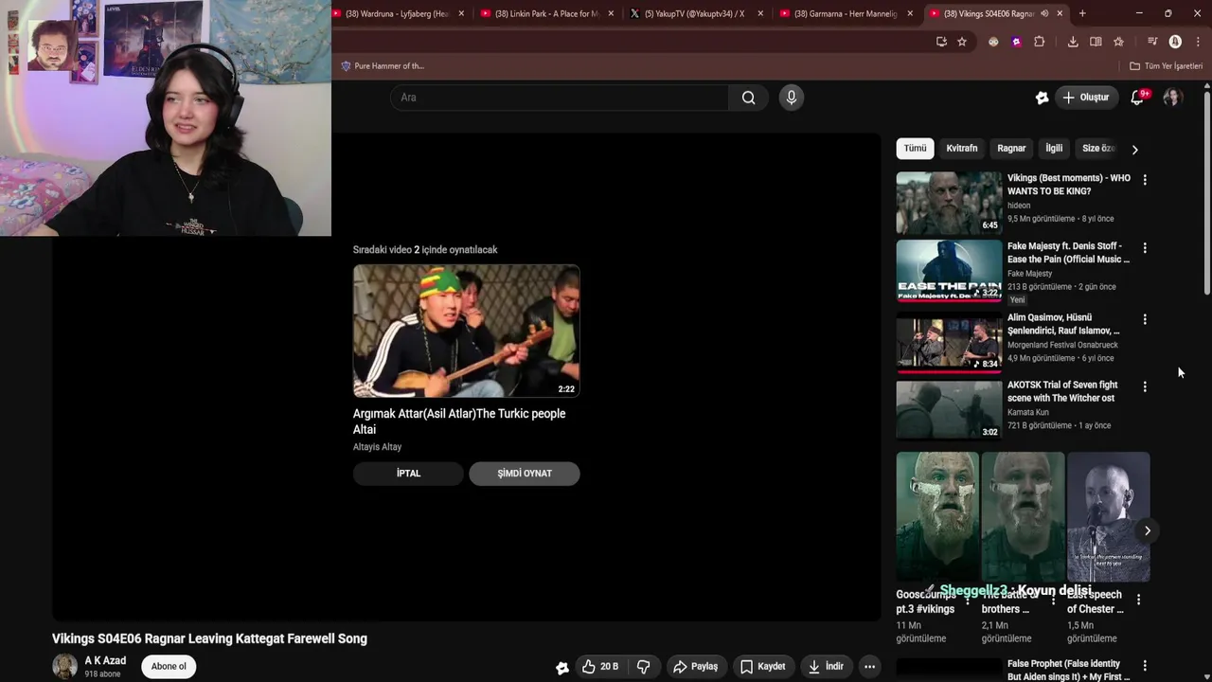1212x682 pixels.
Task: Select the Size öze filter chip
Action: coord(1097,149)
